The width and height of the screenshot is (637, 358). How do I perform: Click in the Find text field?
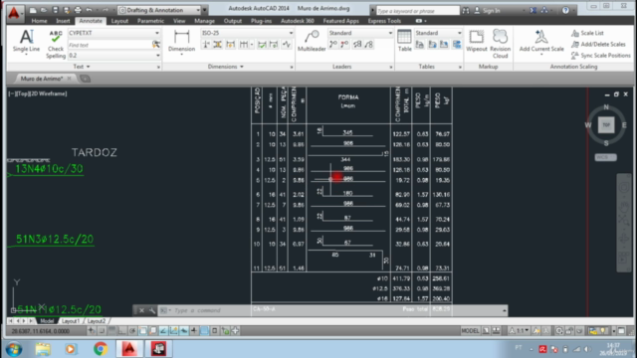(108, 45)
